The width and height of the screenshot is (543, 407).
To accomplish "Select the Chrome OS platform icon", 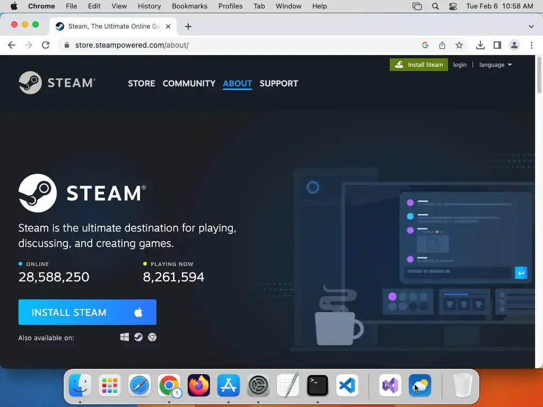I will click(152, 337).
